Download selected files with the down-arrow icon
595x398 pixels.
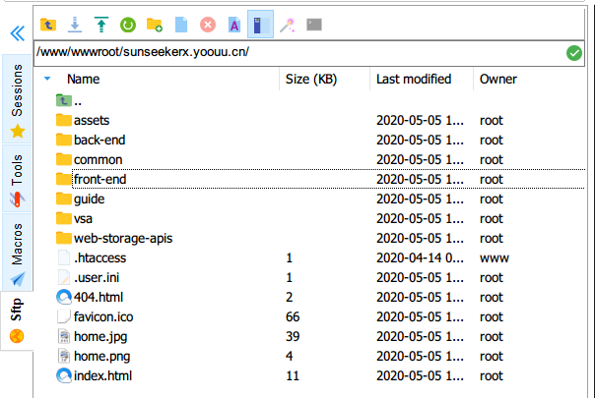click(74, 23)
